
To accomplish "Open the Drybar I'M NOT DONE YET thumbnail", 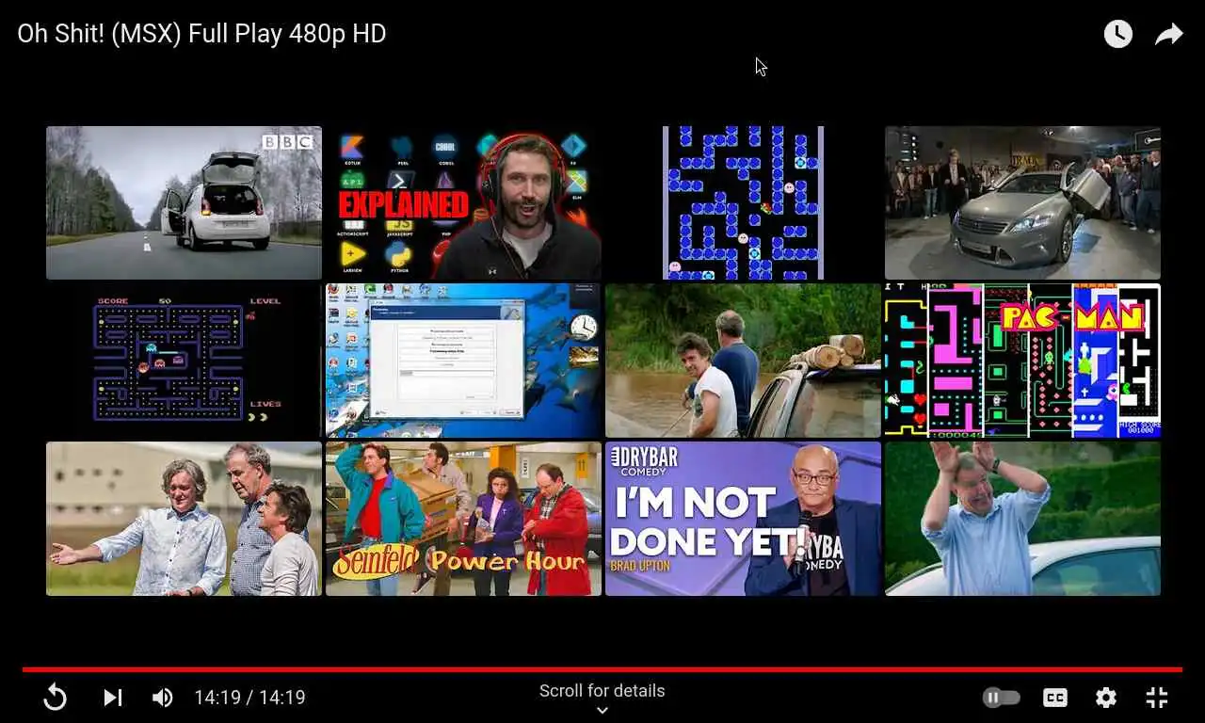I will click(743, 519).
